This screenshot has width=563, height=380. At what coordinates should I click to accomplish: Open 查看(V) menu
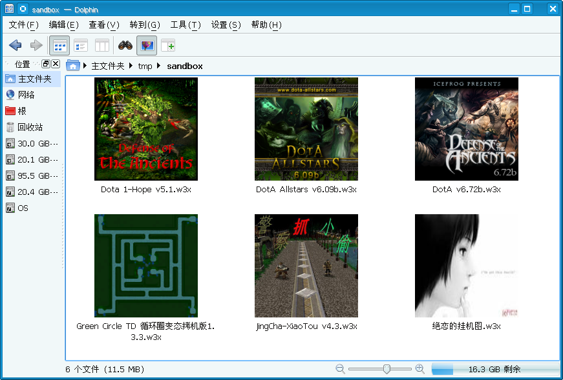point(104,25)
